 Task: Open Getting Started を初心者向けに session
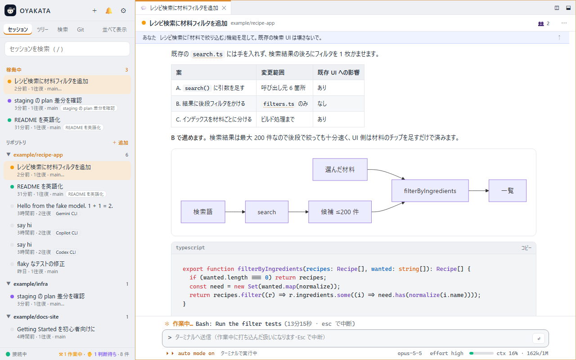(x=67, y=333)
